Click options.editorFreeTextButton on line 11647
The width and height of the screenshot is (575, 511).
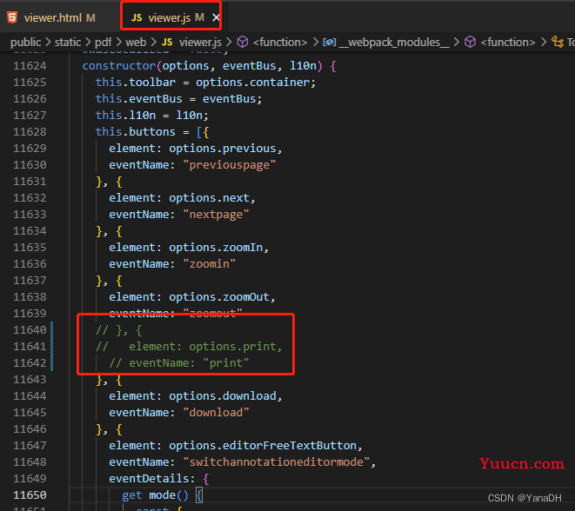point(263,446)
